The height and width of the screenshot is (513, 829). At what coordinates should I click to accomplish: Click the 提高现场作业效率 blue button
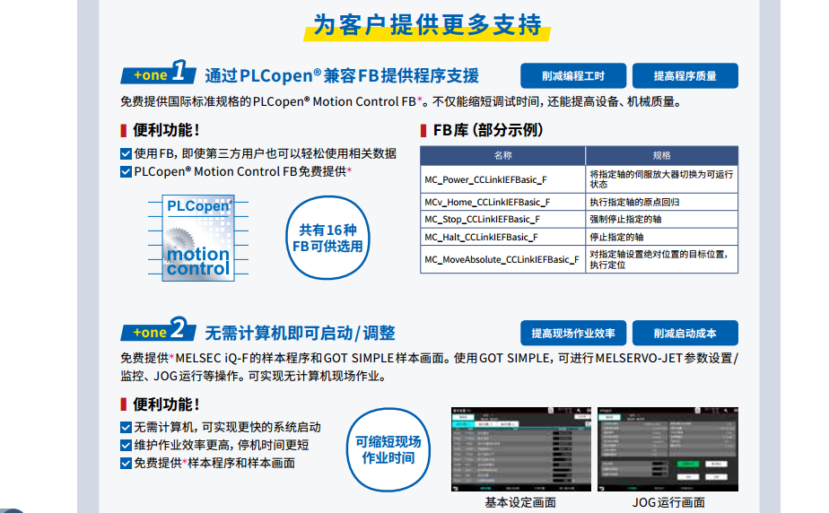573,333
